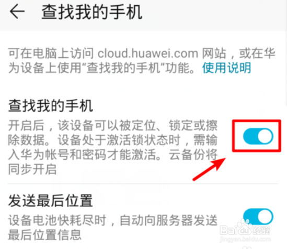
Task: Select the 查找我的手机 setting heading
Action: point(51,106)
